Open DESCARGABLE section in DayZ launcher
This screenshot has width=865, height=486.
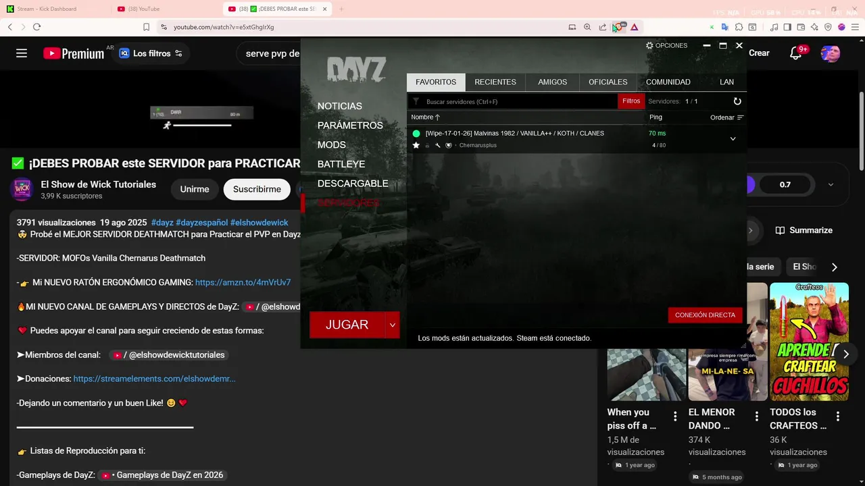pos(353,184)
